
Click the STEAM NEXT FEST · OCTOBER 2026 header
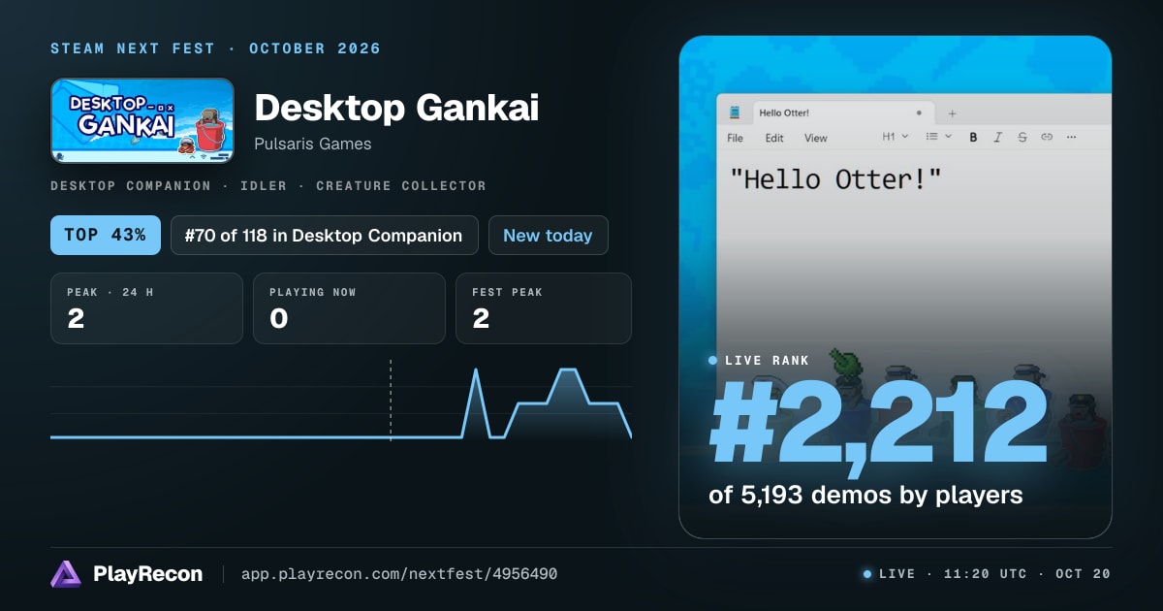coord(215,48)
